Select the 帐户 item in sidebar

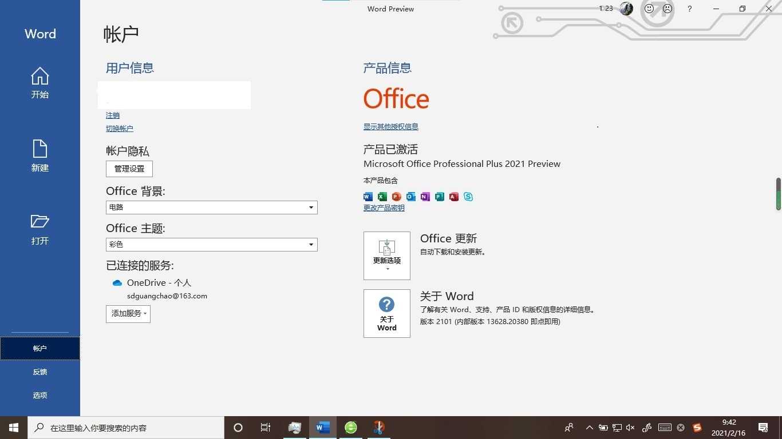[40, 349]
